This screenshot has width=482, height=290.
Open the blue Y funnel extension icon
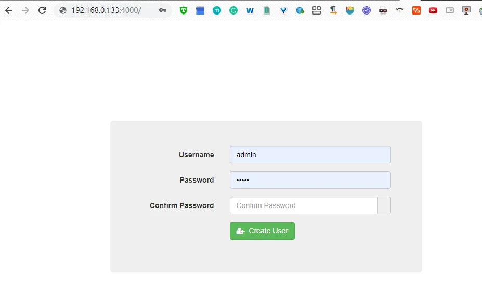(x=283, y=10)
